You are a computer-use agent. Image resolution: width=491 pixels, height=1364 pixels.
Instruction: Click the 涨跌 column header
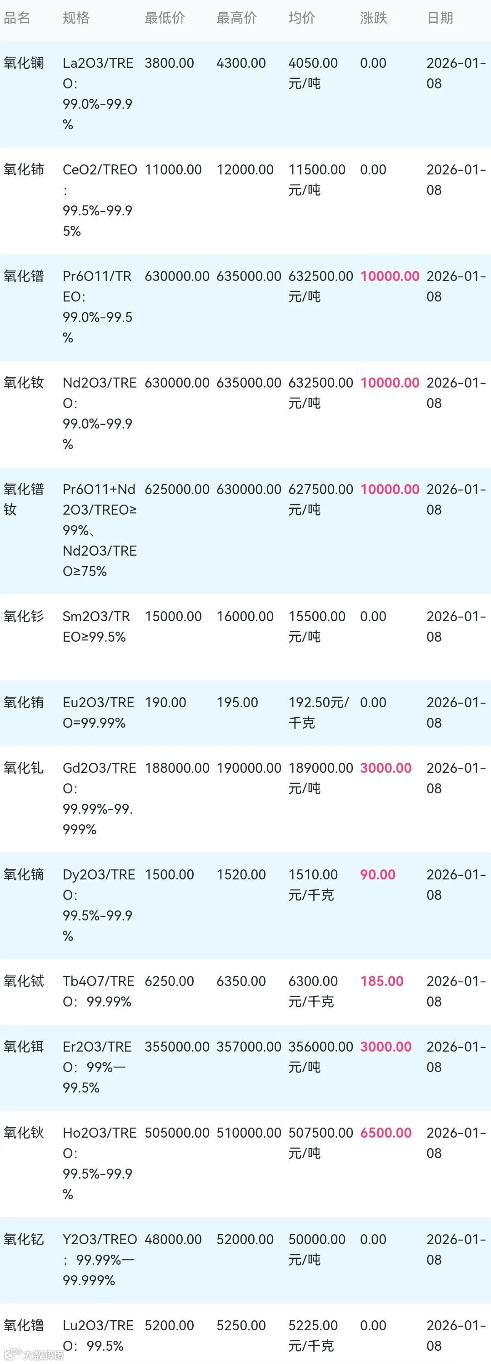[x=373, y=18]
